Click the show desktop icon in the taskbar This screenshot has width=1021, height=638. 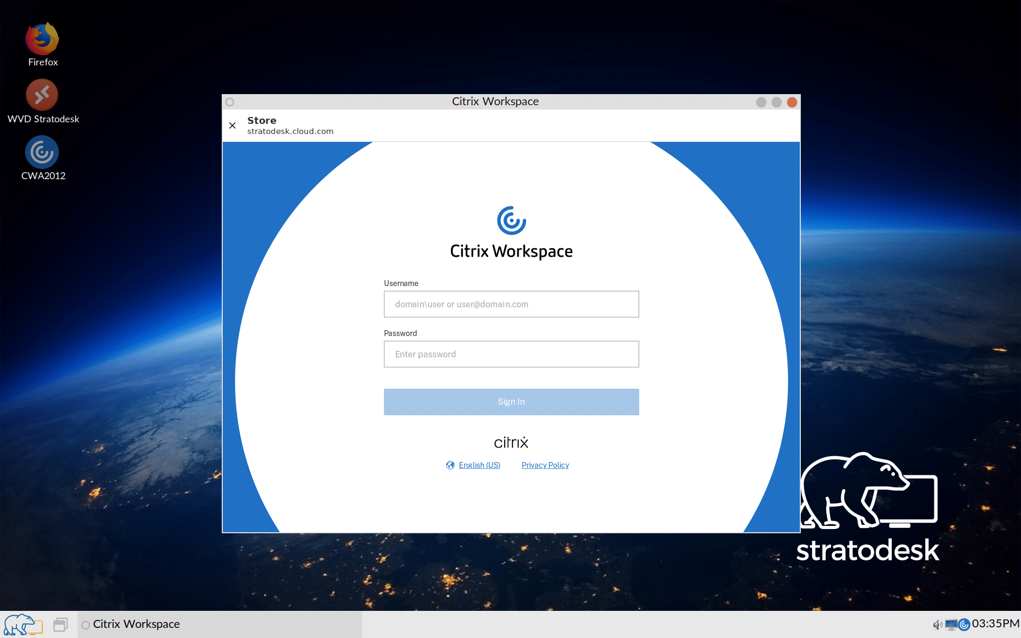pos(61,624)
